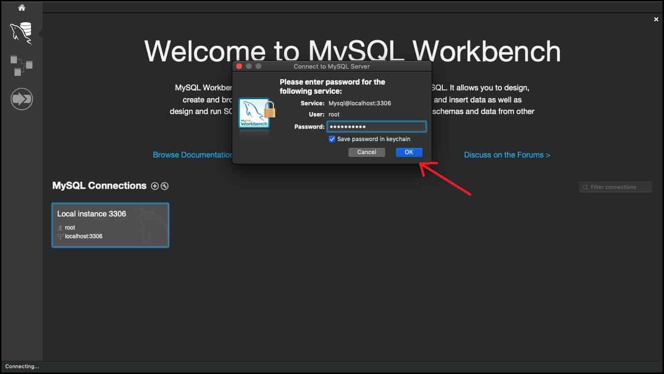Click the OK button in dialog
This screenshot has height=374, width=664.
(409, 152)
